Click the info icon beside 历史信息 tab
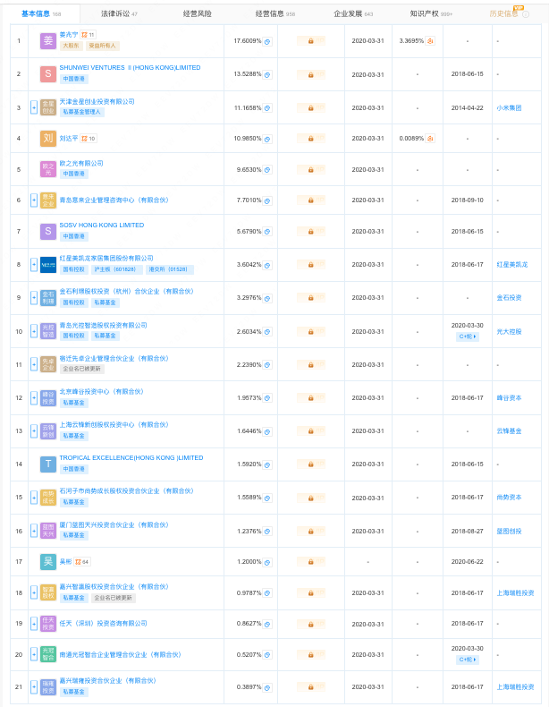The width and height of the screenshot is (549, 707). pos(526,14)
